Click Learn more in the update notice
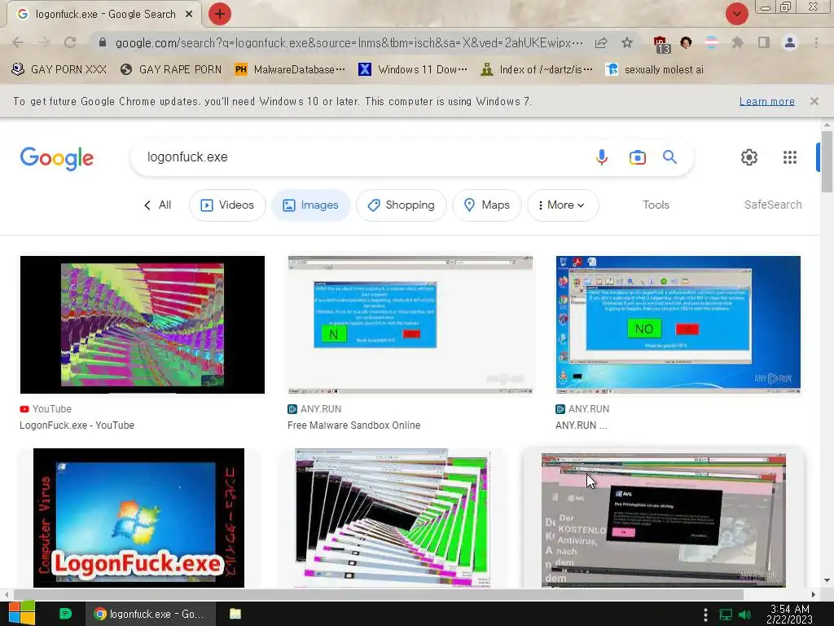834x626 pixels. tap(766, 101)
